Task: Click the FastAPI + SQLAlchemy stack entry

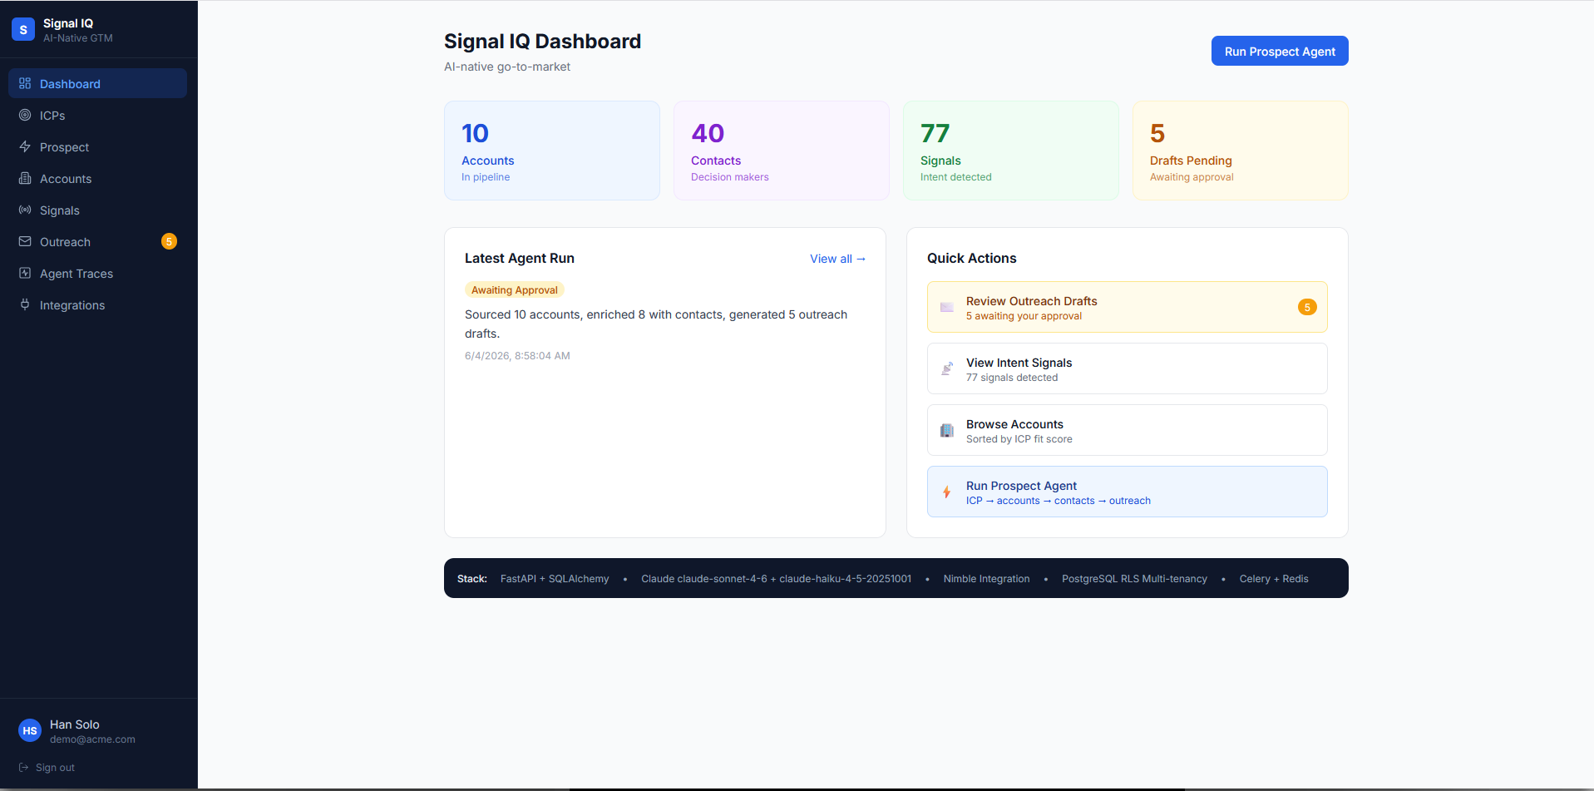Action: click(x=555, y=579)
